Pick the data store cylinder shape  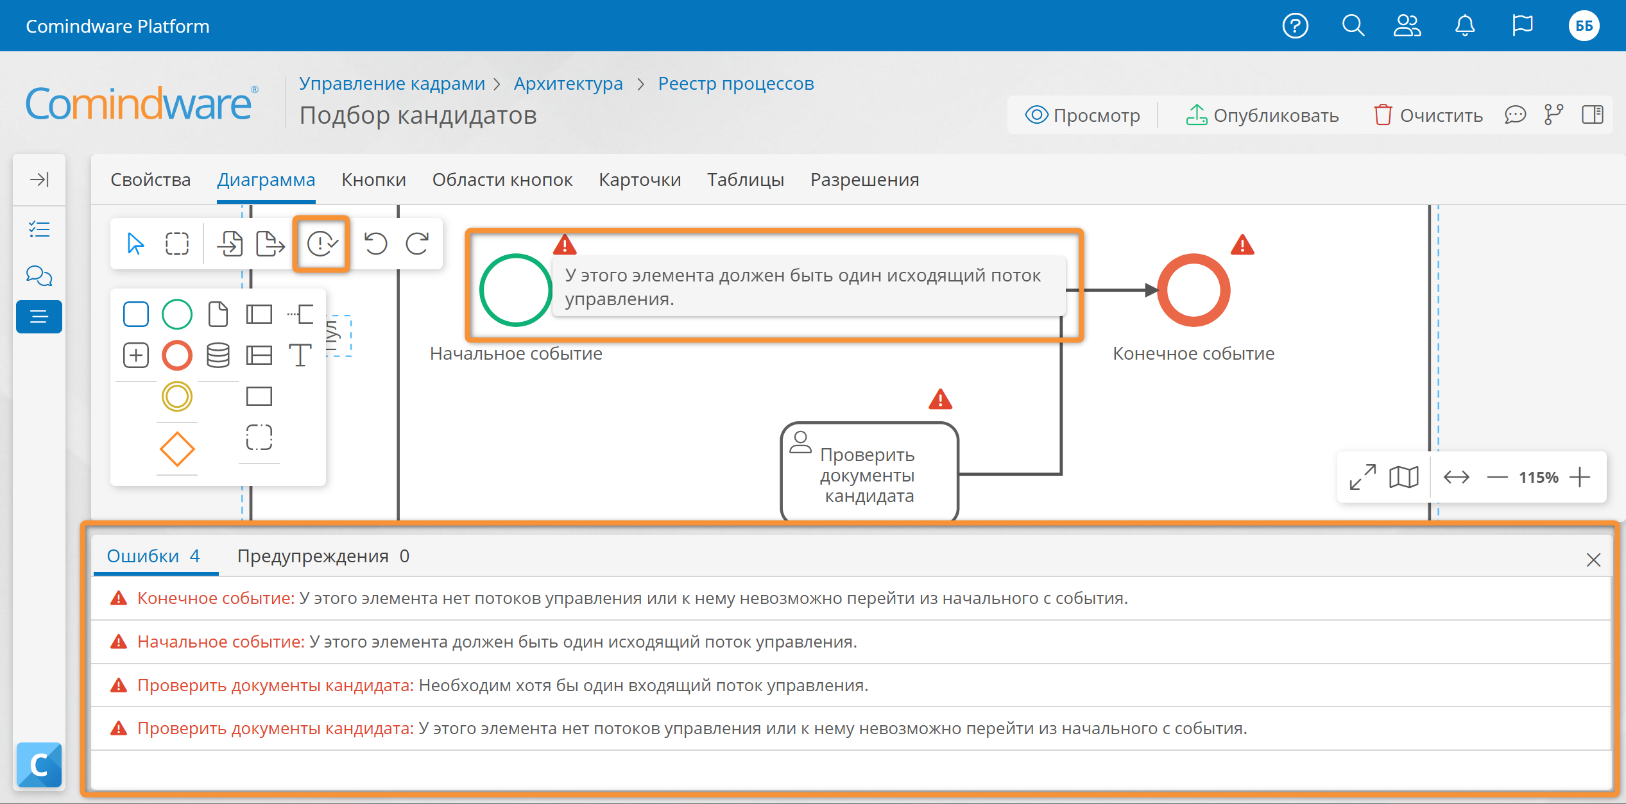[x=218, y=355]
